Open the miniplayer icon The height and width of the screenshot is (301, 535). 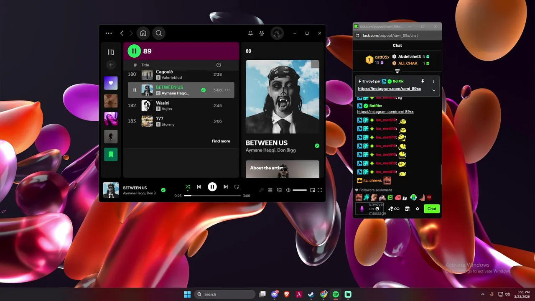[x=313, y=190]
